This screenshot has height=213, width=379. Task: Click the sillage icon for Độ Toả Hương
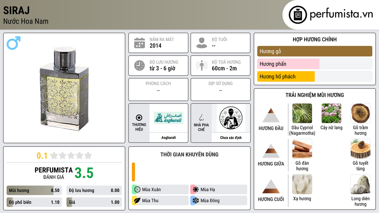tap(202, 65)
